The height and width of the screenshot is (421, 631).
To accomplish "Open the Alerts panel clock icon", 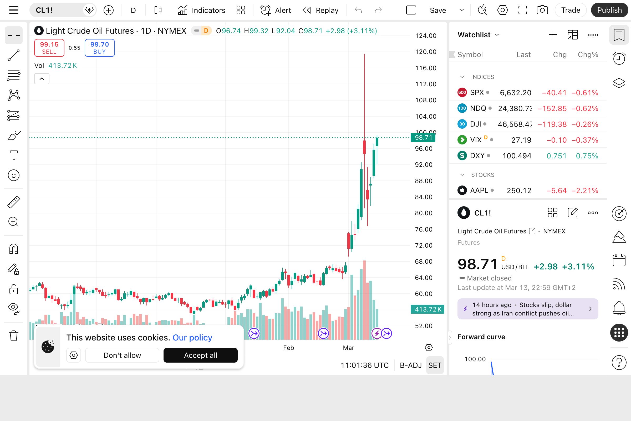I will point(619,58).
